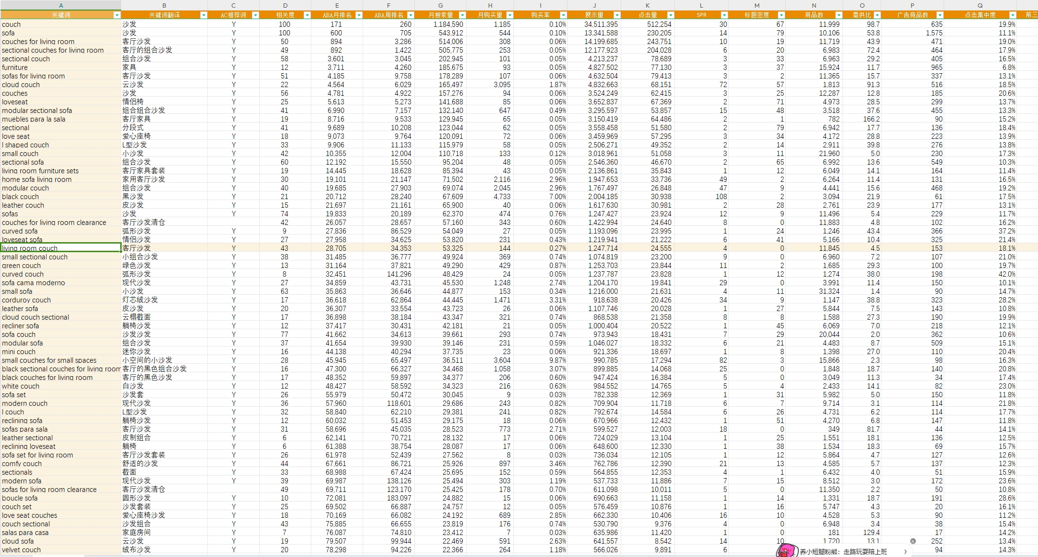Select the 34,511,395 impressions cell
1038x557 pixels.
click(594, 24)
